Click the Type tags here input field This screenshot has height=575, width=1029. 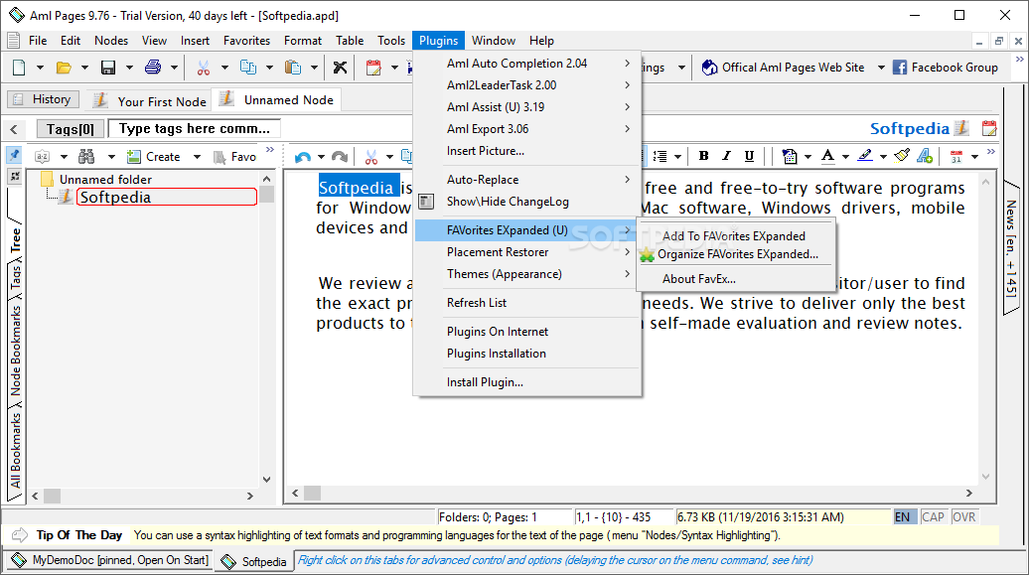click(195, 129)
